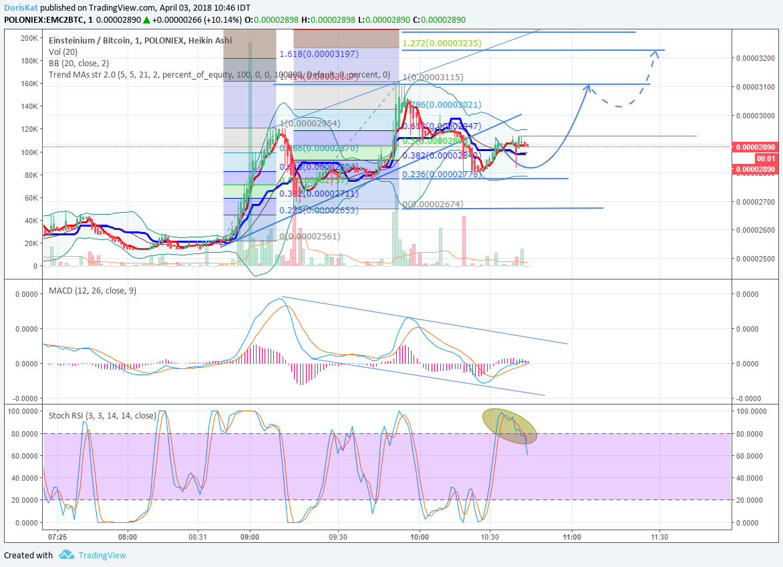Viewport: 783px width, 567px height.
Task: Click the 1(0.00003115) Fibonacci level label
Action: 433,78
